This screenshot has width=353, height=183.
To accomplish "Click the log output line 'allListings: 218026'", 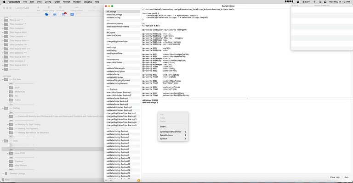I will coord(150,100).
